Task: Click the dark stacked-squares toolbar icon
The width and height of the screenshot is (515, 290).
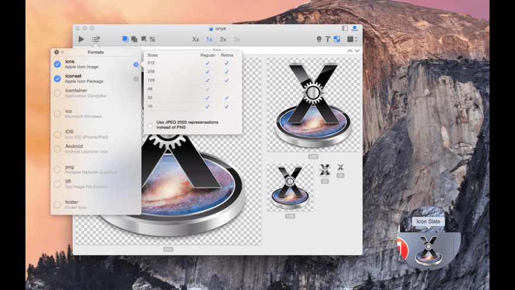Action: [x=134, y=39]
